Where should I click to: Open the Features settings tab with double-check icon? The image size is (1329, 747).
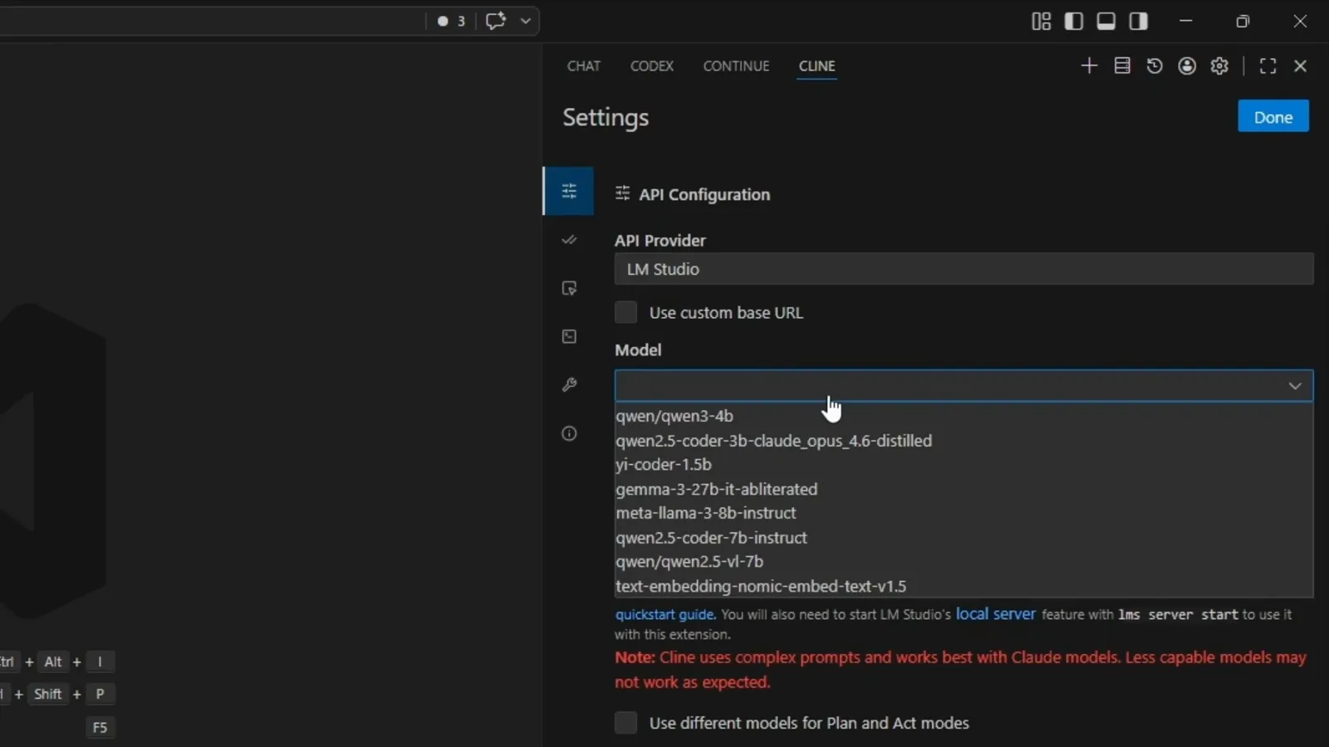[x=569, y=240]
